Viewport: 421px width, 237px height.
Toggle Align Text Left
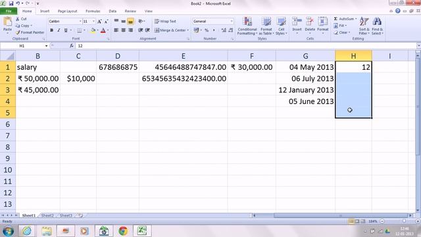coord(116,30)
